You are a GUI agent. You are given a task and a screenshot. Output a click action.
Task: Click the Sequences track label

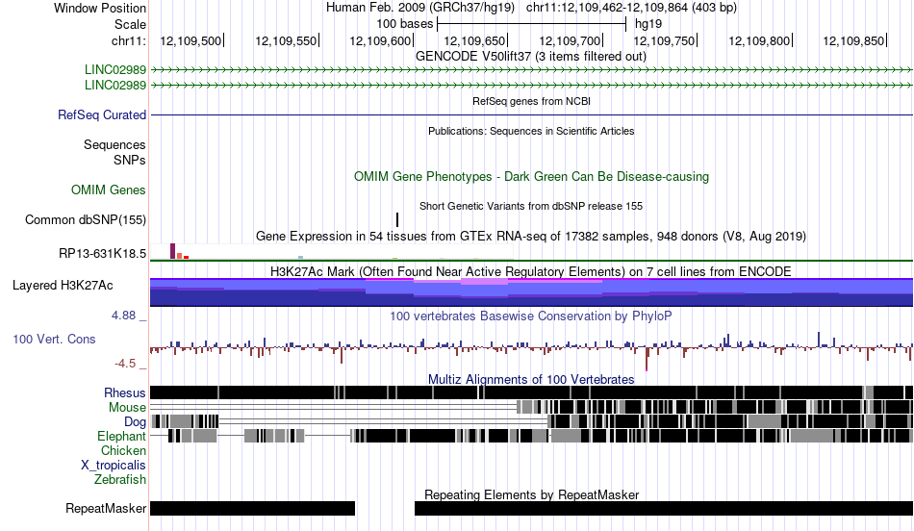114,144
